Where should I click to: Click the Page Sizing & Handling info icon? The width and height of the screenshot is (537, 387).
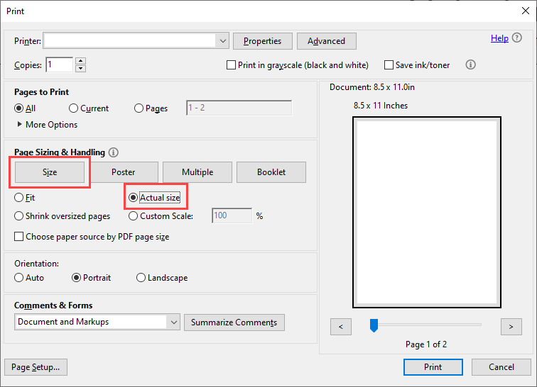coord(114,152)
